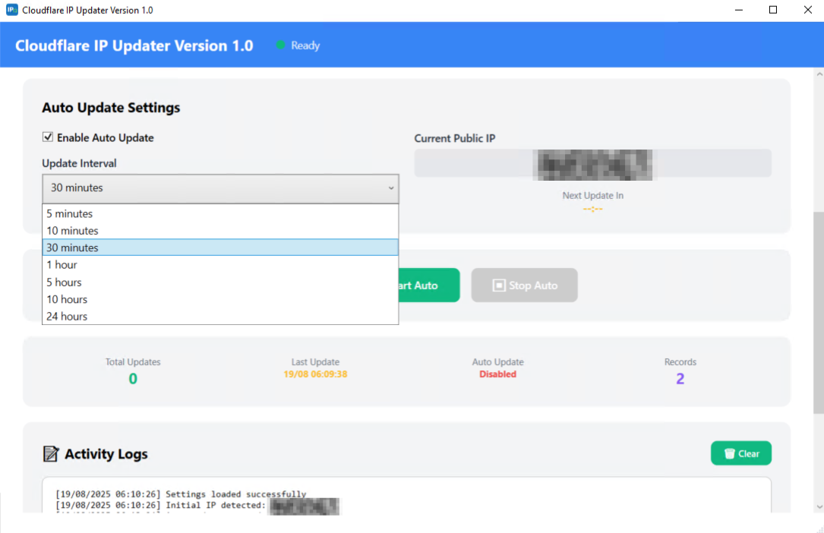Click the red Disabled auto update status
This screenshot has width=824, height=533.
pos(497,374)
